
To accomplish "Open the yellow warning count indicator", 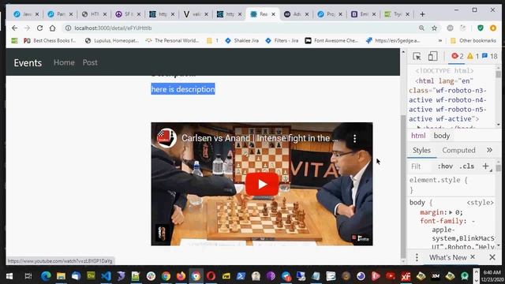I will click(x=473, y=56).
